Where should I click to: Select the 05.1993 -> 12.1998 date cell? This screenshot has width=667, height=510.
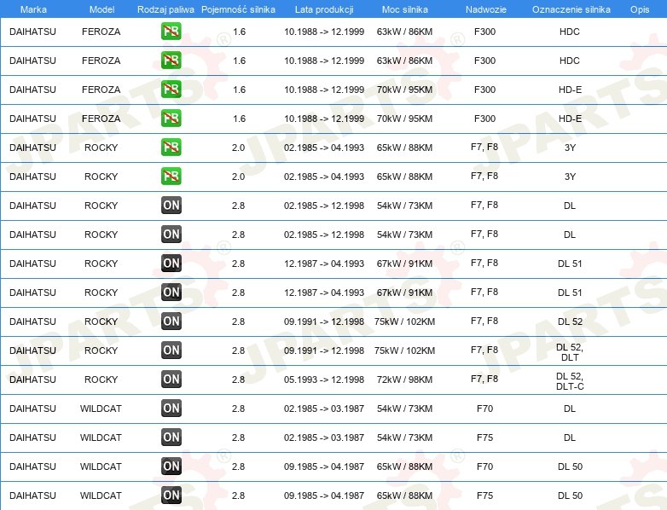click(x=324, y=380)
